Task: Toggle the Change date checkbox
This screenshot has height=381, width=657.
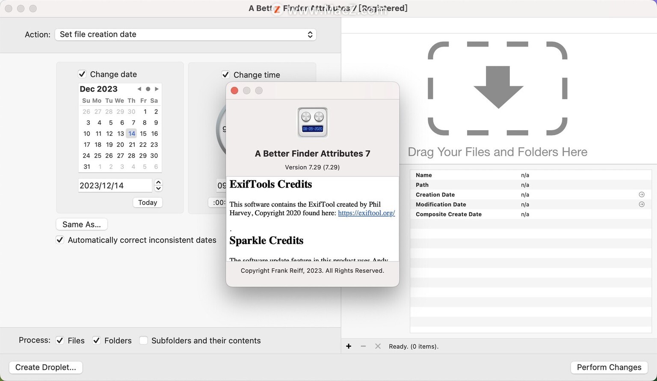Action: (82, 74)
